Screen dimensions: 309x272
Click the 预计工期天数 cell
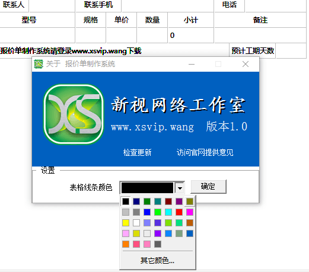click(253, 51)
